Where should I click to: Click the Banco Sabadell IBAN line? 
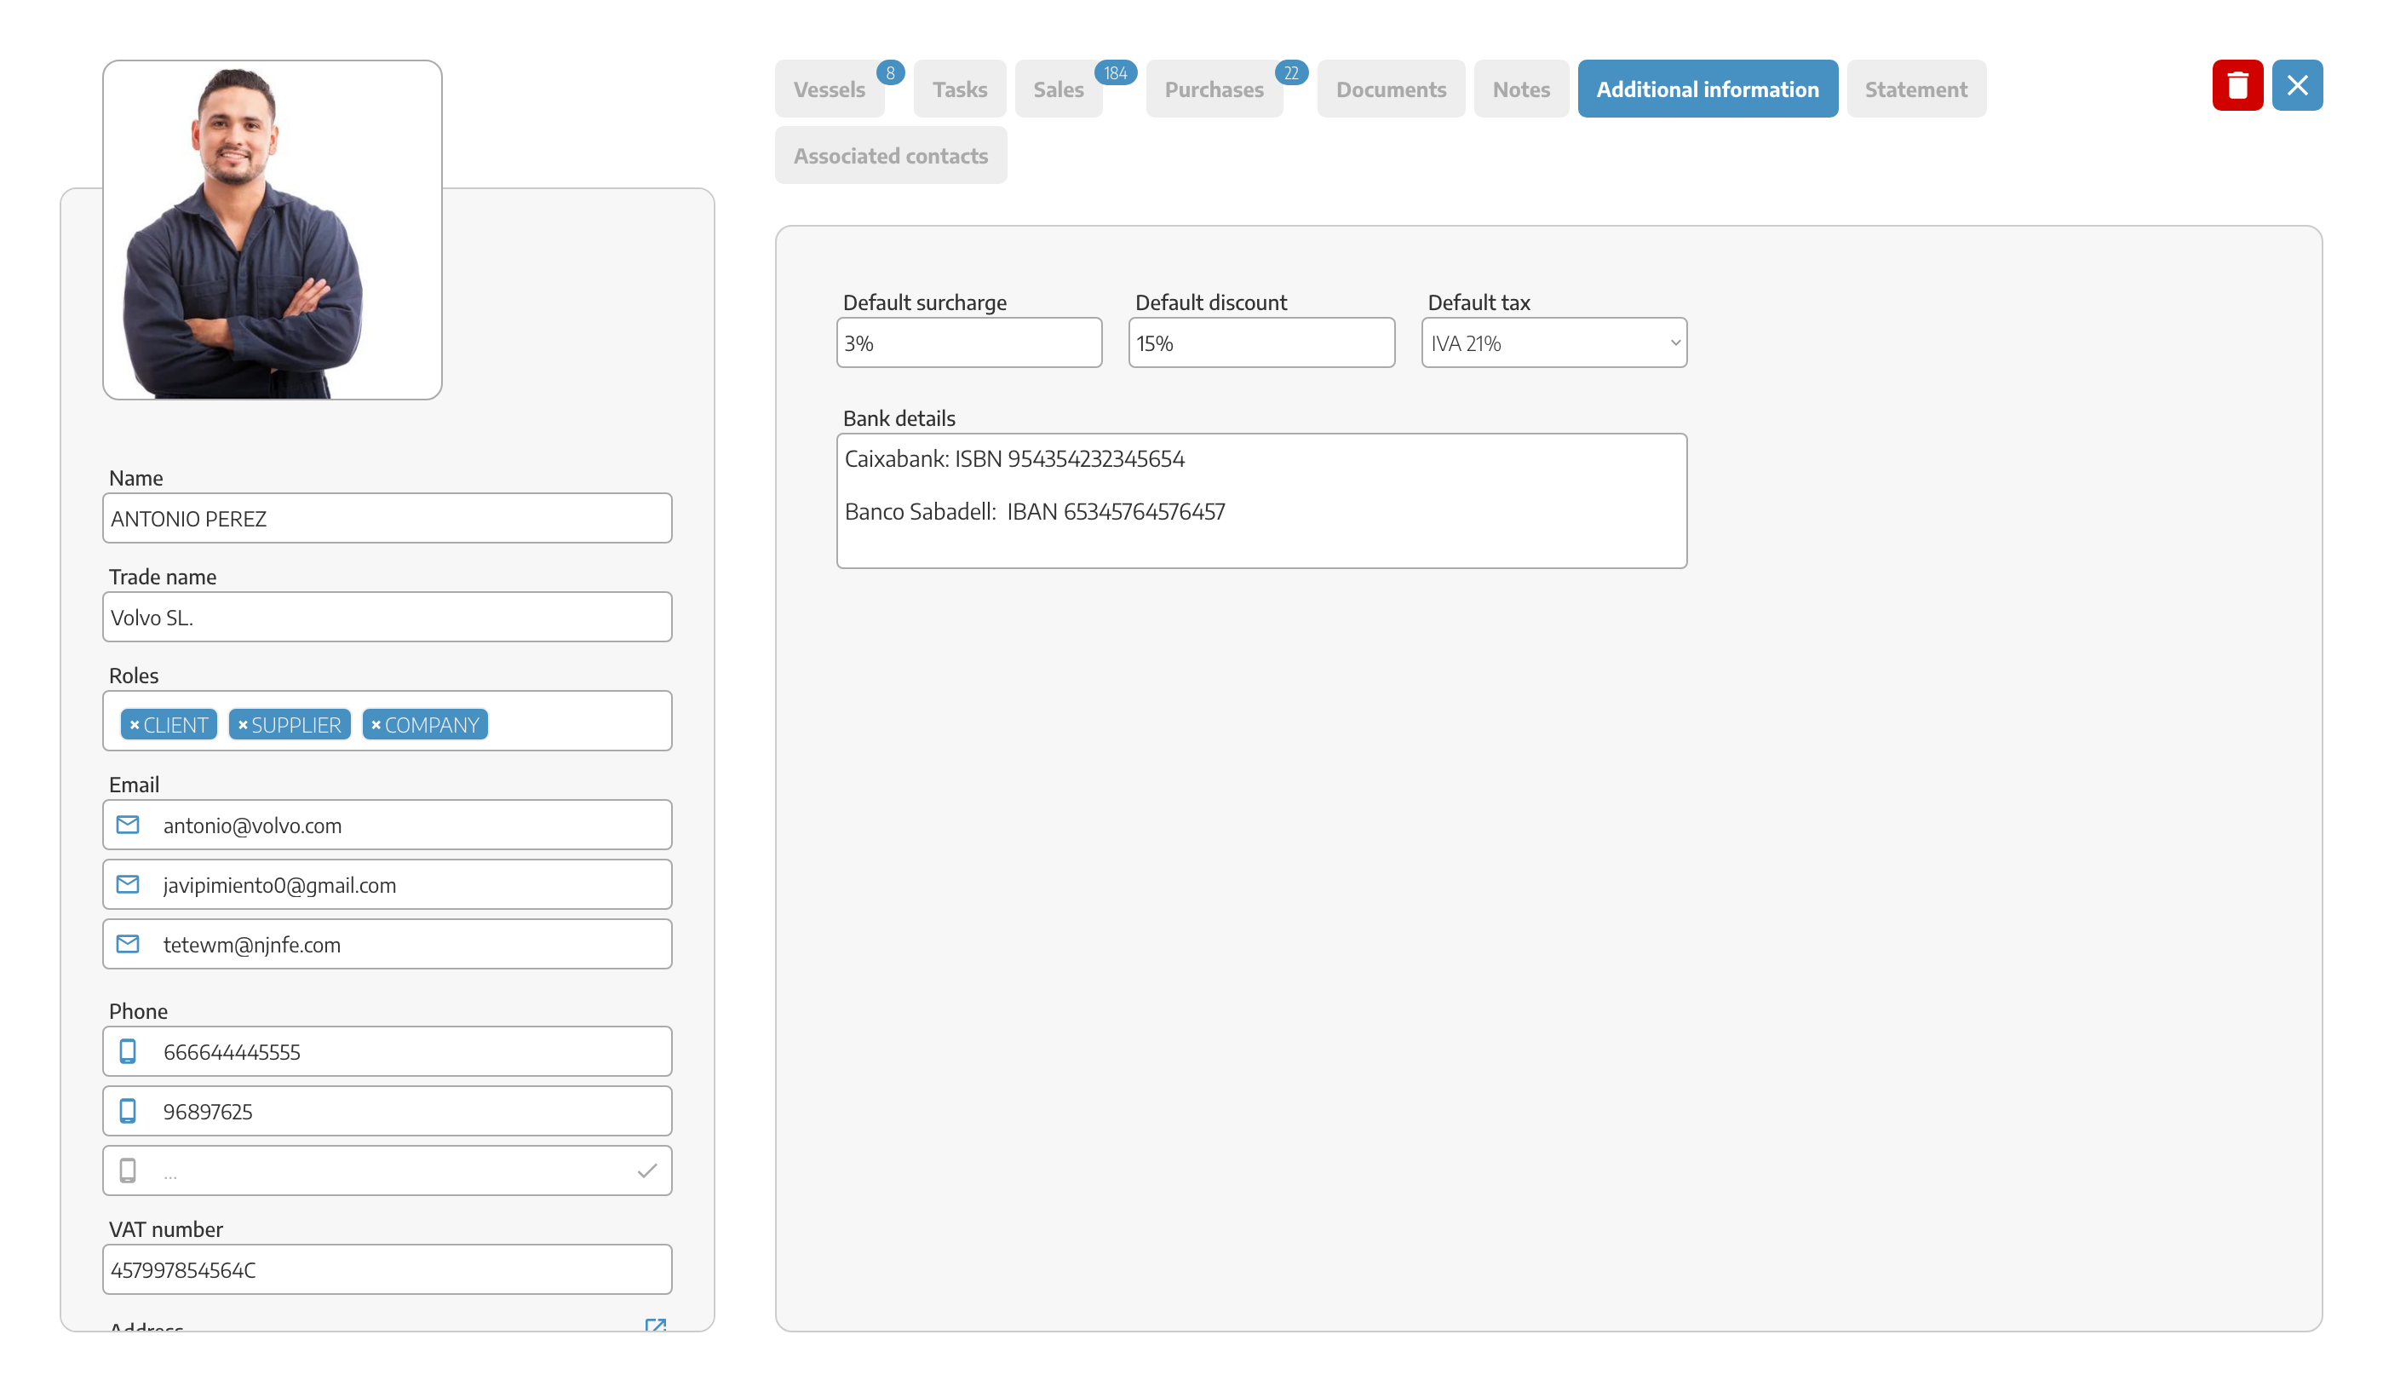(x=1035, y=513)
